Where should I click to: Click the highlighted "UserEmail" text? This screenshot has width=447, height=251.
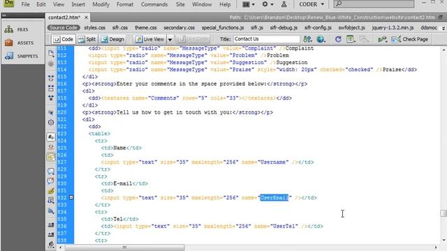tap(274, 197)
